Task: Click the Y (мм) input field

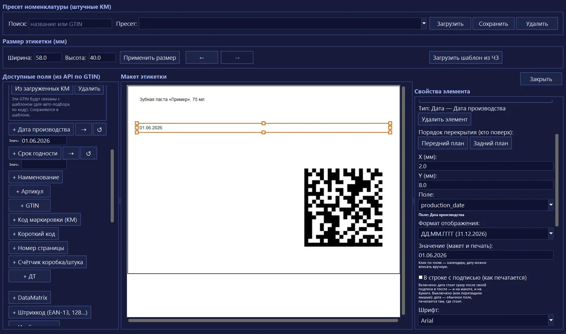Action: tap(486, 185)
